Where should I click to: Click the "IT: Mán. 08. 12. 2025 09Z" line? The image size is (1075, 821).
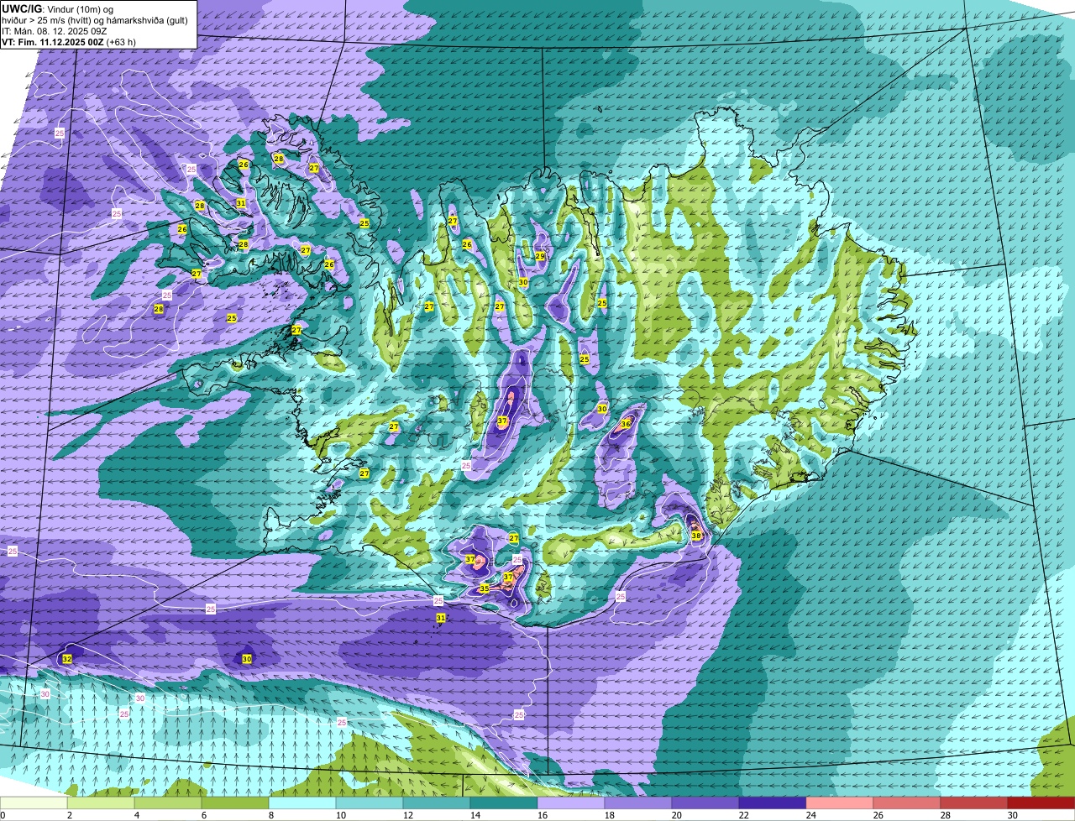point(55,30)
